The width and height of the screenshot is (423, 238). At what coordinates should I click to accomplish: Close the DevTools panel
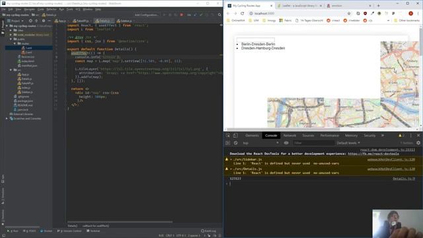click(x=418, y=136)
